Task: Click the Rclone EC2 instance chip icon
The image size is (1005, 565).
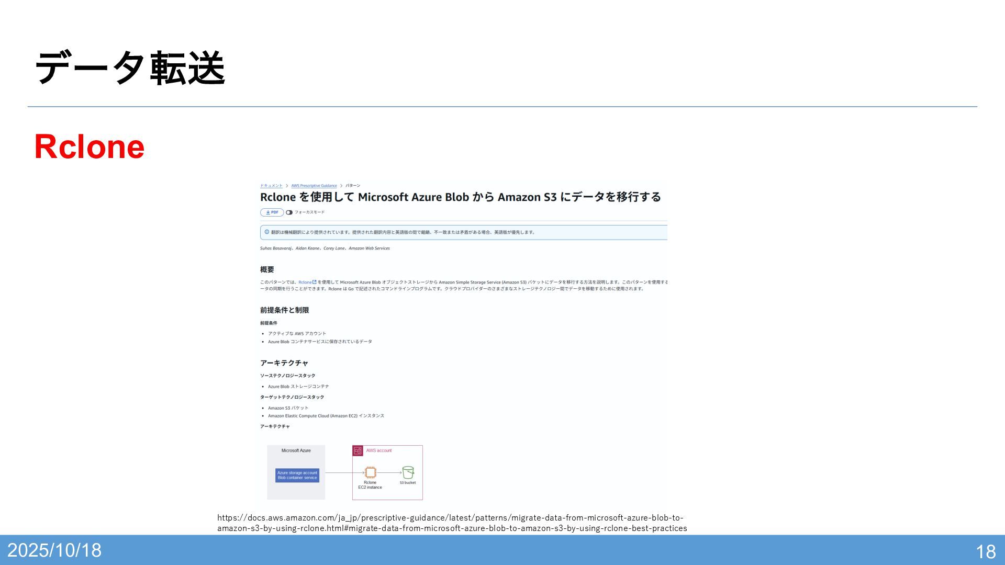Action: pyautogui.click(x=371, y=472)
